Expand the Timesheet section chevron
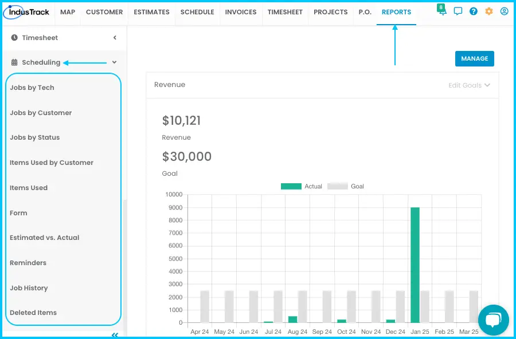 pos(115,38)
